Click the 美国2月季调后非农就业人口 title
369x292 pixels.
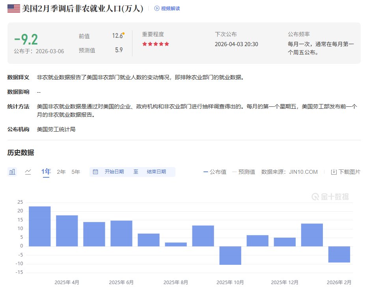(x=83, y=8)
